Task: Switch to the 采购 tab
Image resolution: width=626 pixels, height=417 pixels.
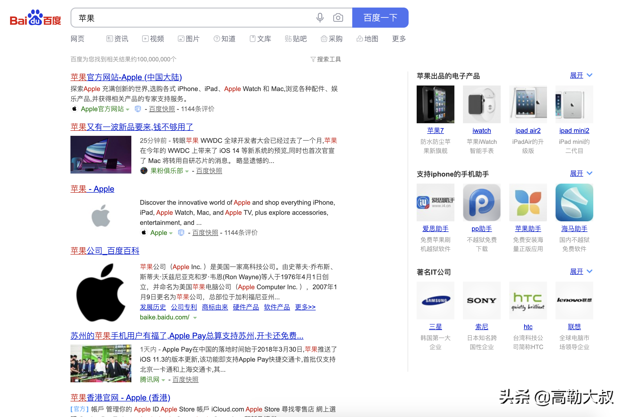Action: 331,39
